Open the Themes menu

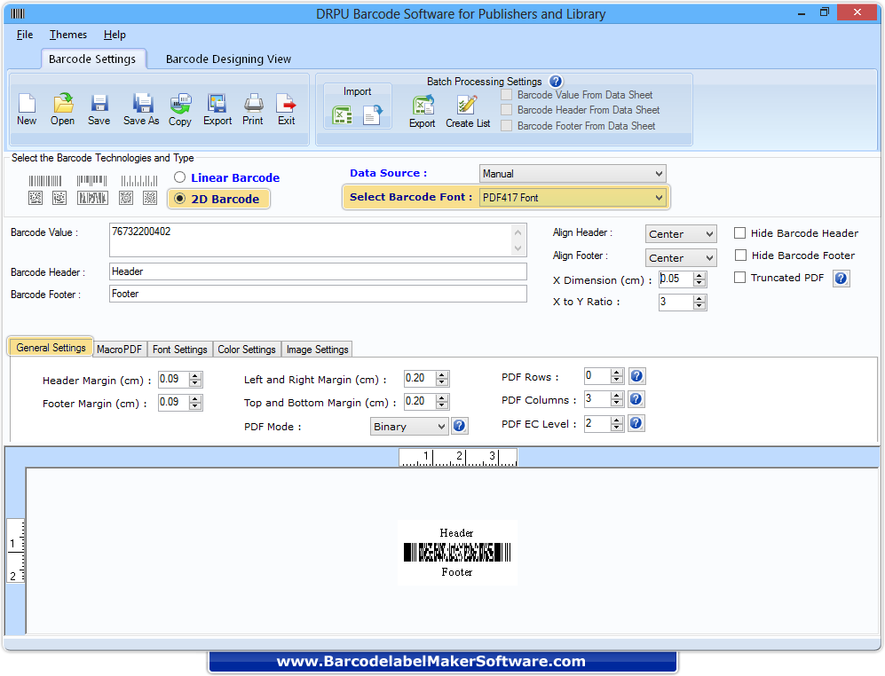pos(68,35)
